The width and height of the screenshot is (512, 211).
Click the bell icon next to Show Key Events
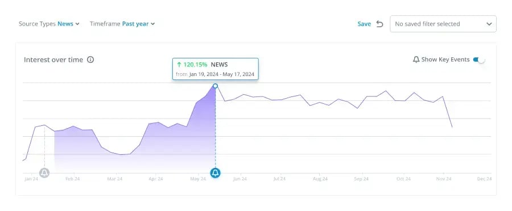416,60
